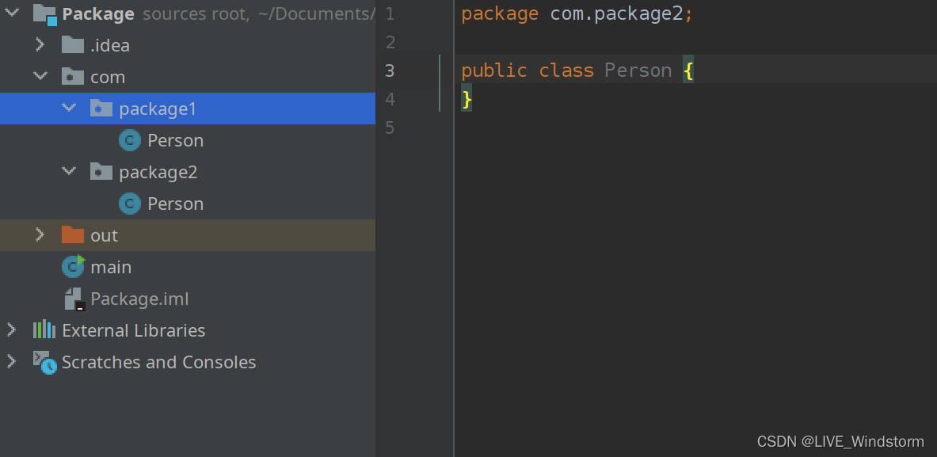Click the External Libraries icon
Image resolution: width=937 pixels, height=457 pixels.
tap(44, 330)
